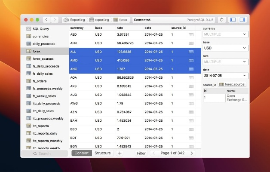The height and width of the screenshot is (172, 270).
Task: Switch to the Content tab
Action: (x=81, y=153)
